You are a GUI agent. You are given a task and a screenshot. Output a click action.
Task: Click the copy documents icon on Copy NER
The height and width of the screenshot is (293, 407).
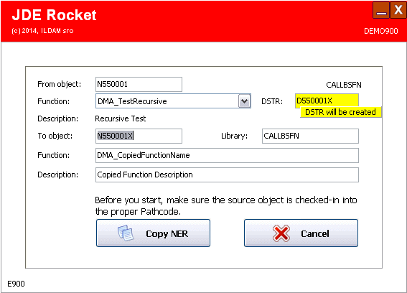tap(126, 233)
